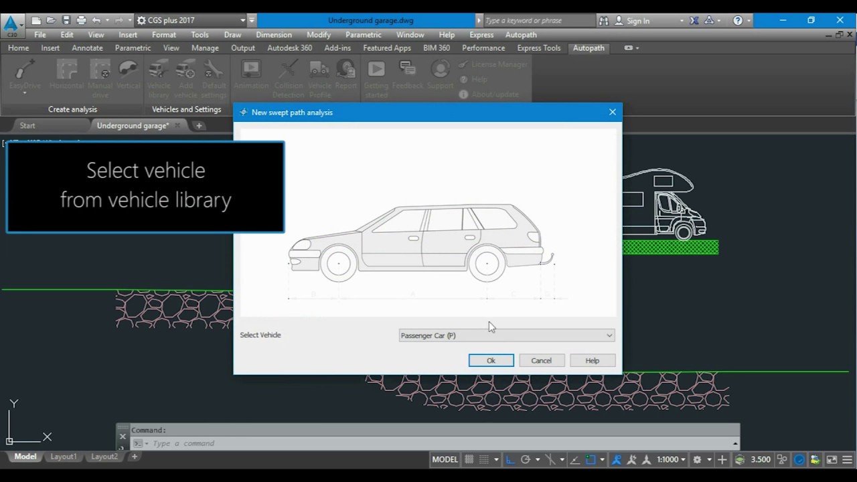The image size is (857, 482).
Task: Open the Select Vehicle combo box
Action: 507,335
